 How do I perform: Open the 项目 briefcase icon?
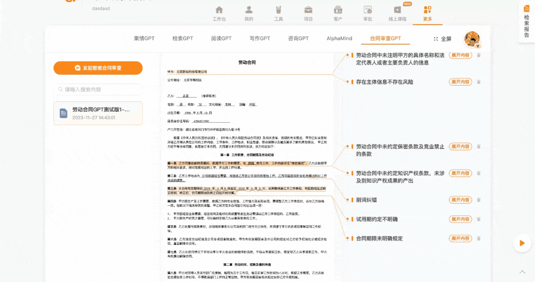(308, 10)
